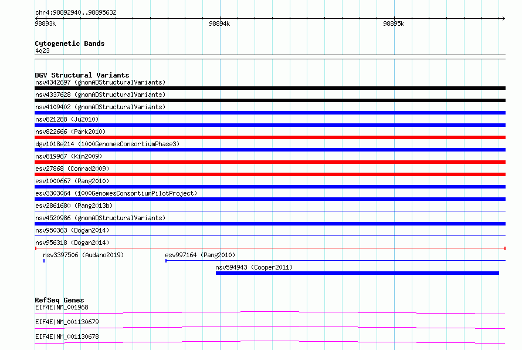Select blue bar under nsv4520986

[x=270, y=224]
